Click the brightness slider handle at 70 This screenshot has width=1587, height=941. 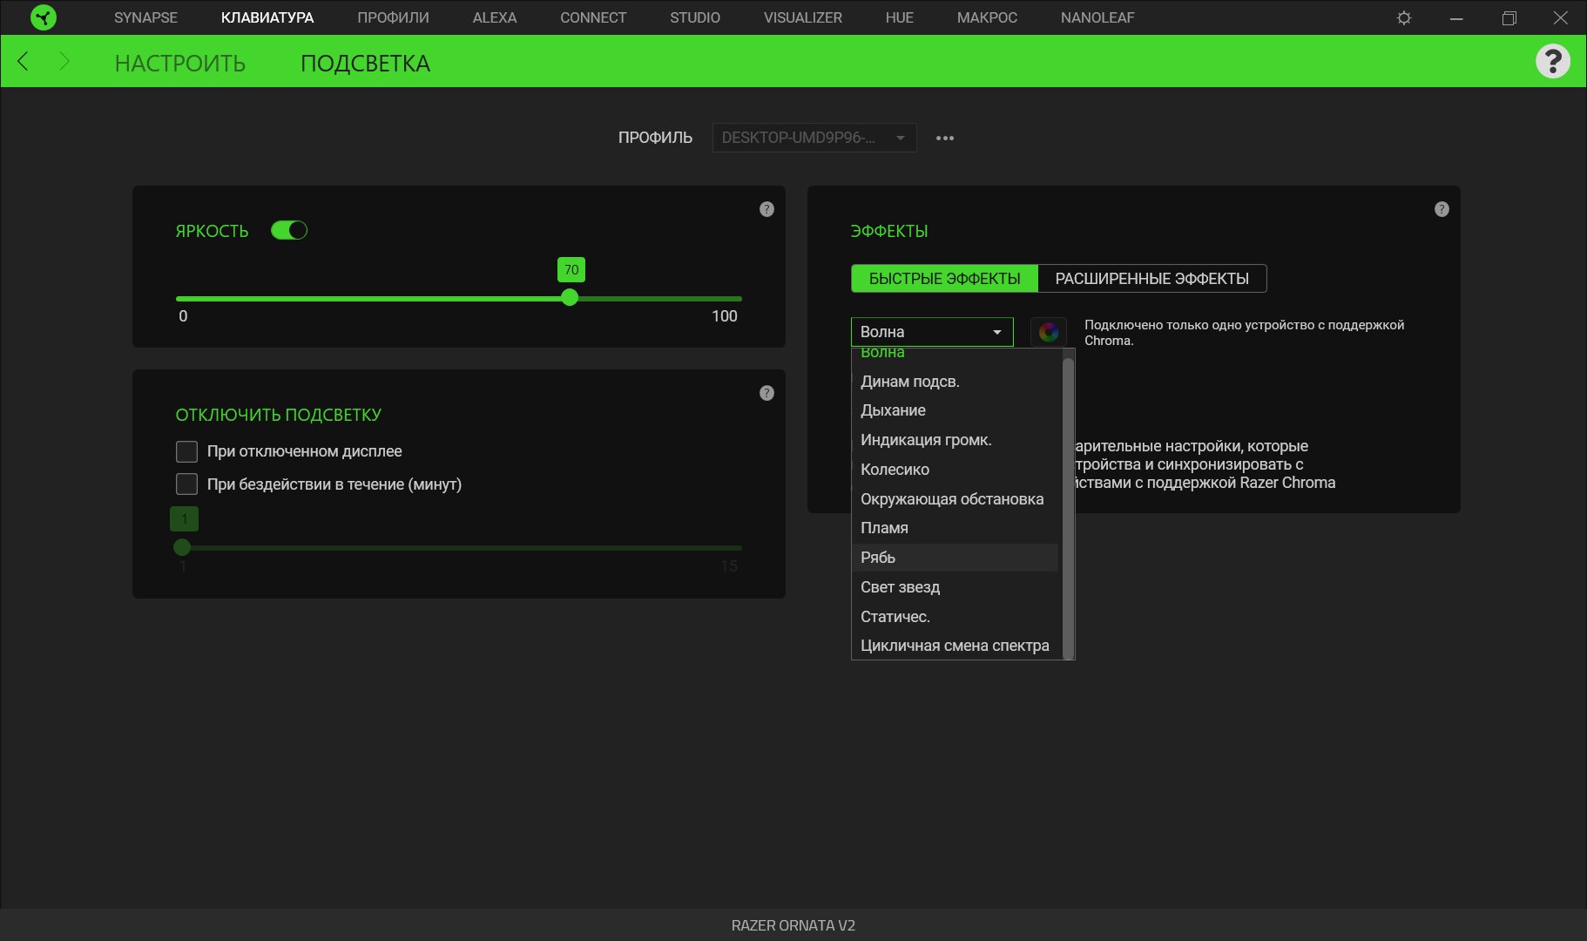(570, 298)
